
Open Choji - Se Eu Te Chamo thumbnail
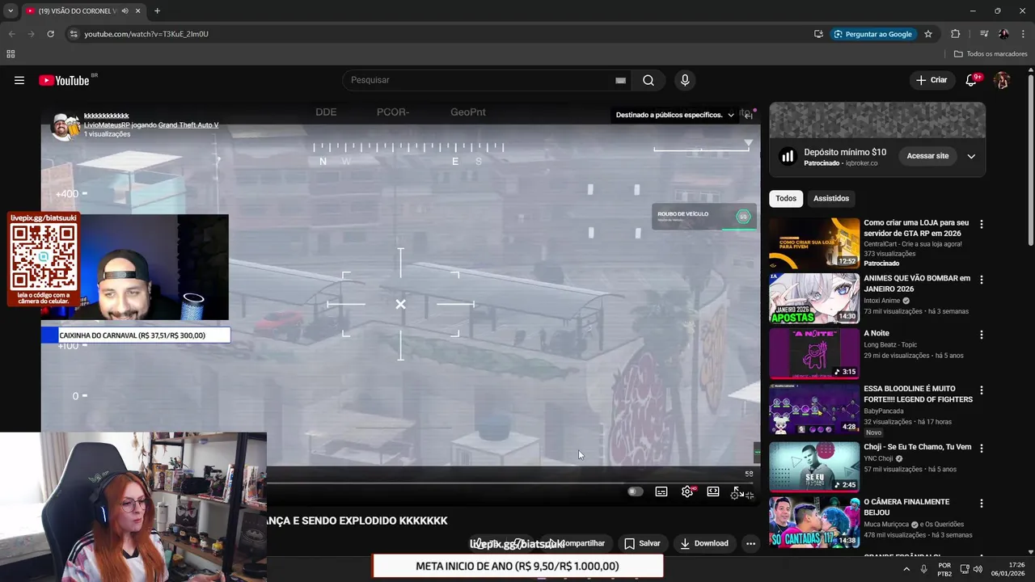coord(814,466)
